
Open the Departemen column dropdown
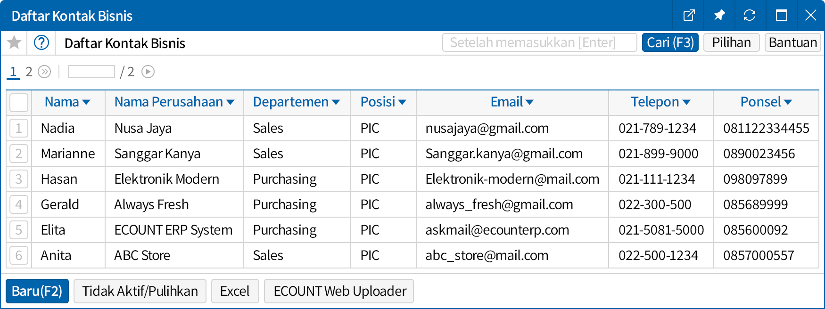coord(336,102)
